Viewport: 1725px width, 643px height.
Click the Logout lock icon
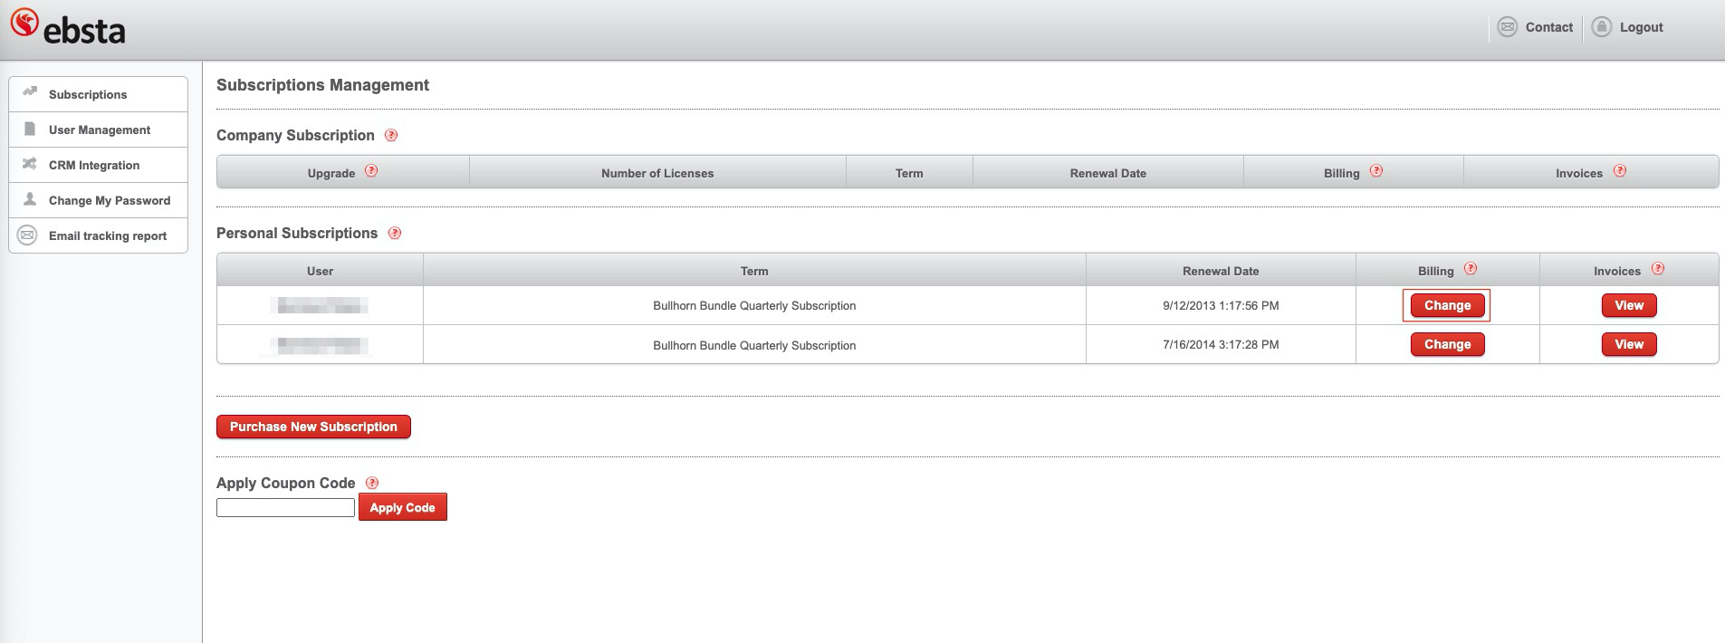point(1601,27)
